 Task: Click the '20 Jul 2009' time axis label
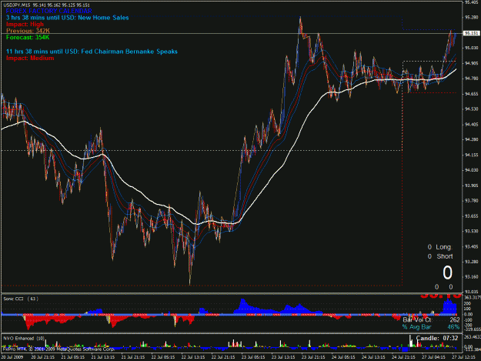pos(12,357)
